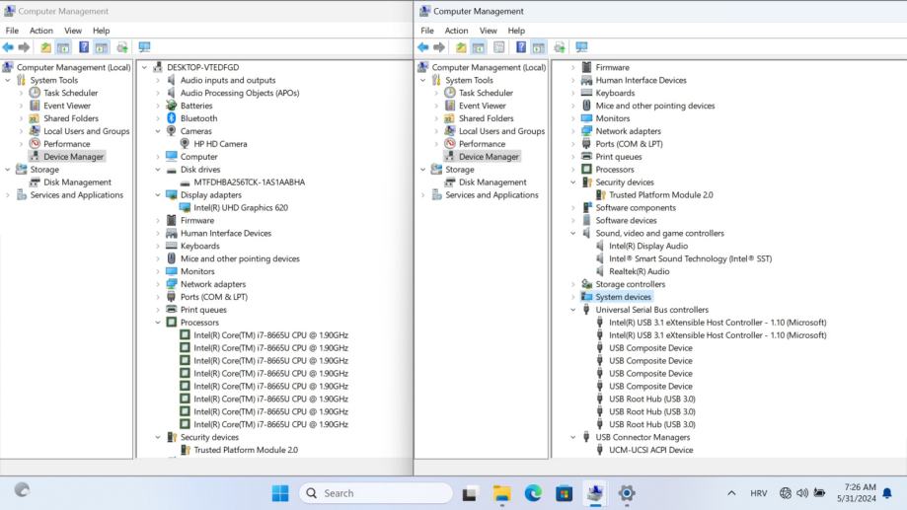This screenshot has height=510, width=907.
Task: Click Intel UHD Graphics 620 adapter icon
Action: tap(185, 207)
